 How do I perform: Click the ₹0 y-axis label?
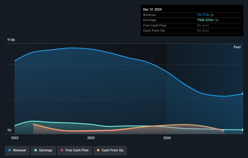(9, 130)
